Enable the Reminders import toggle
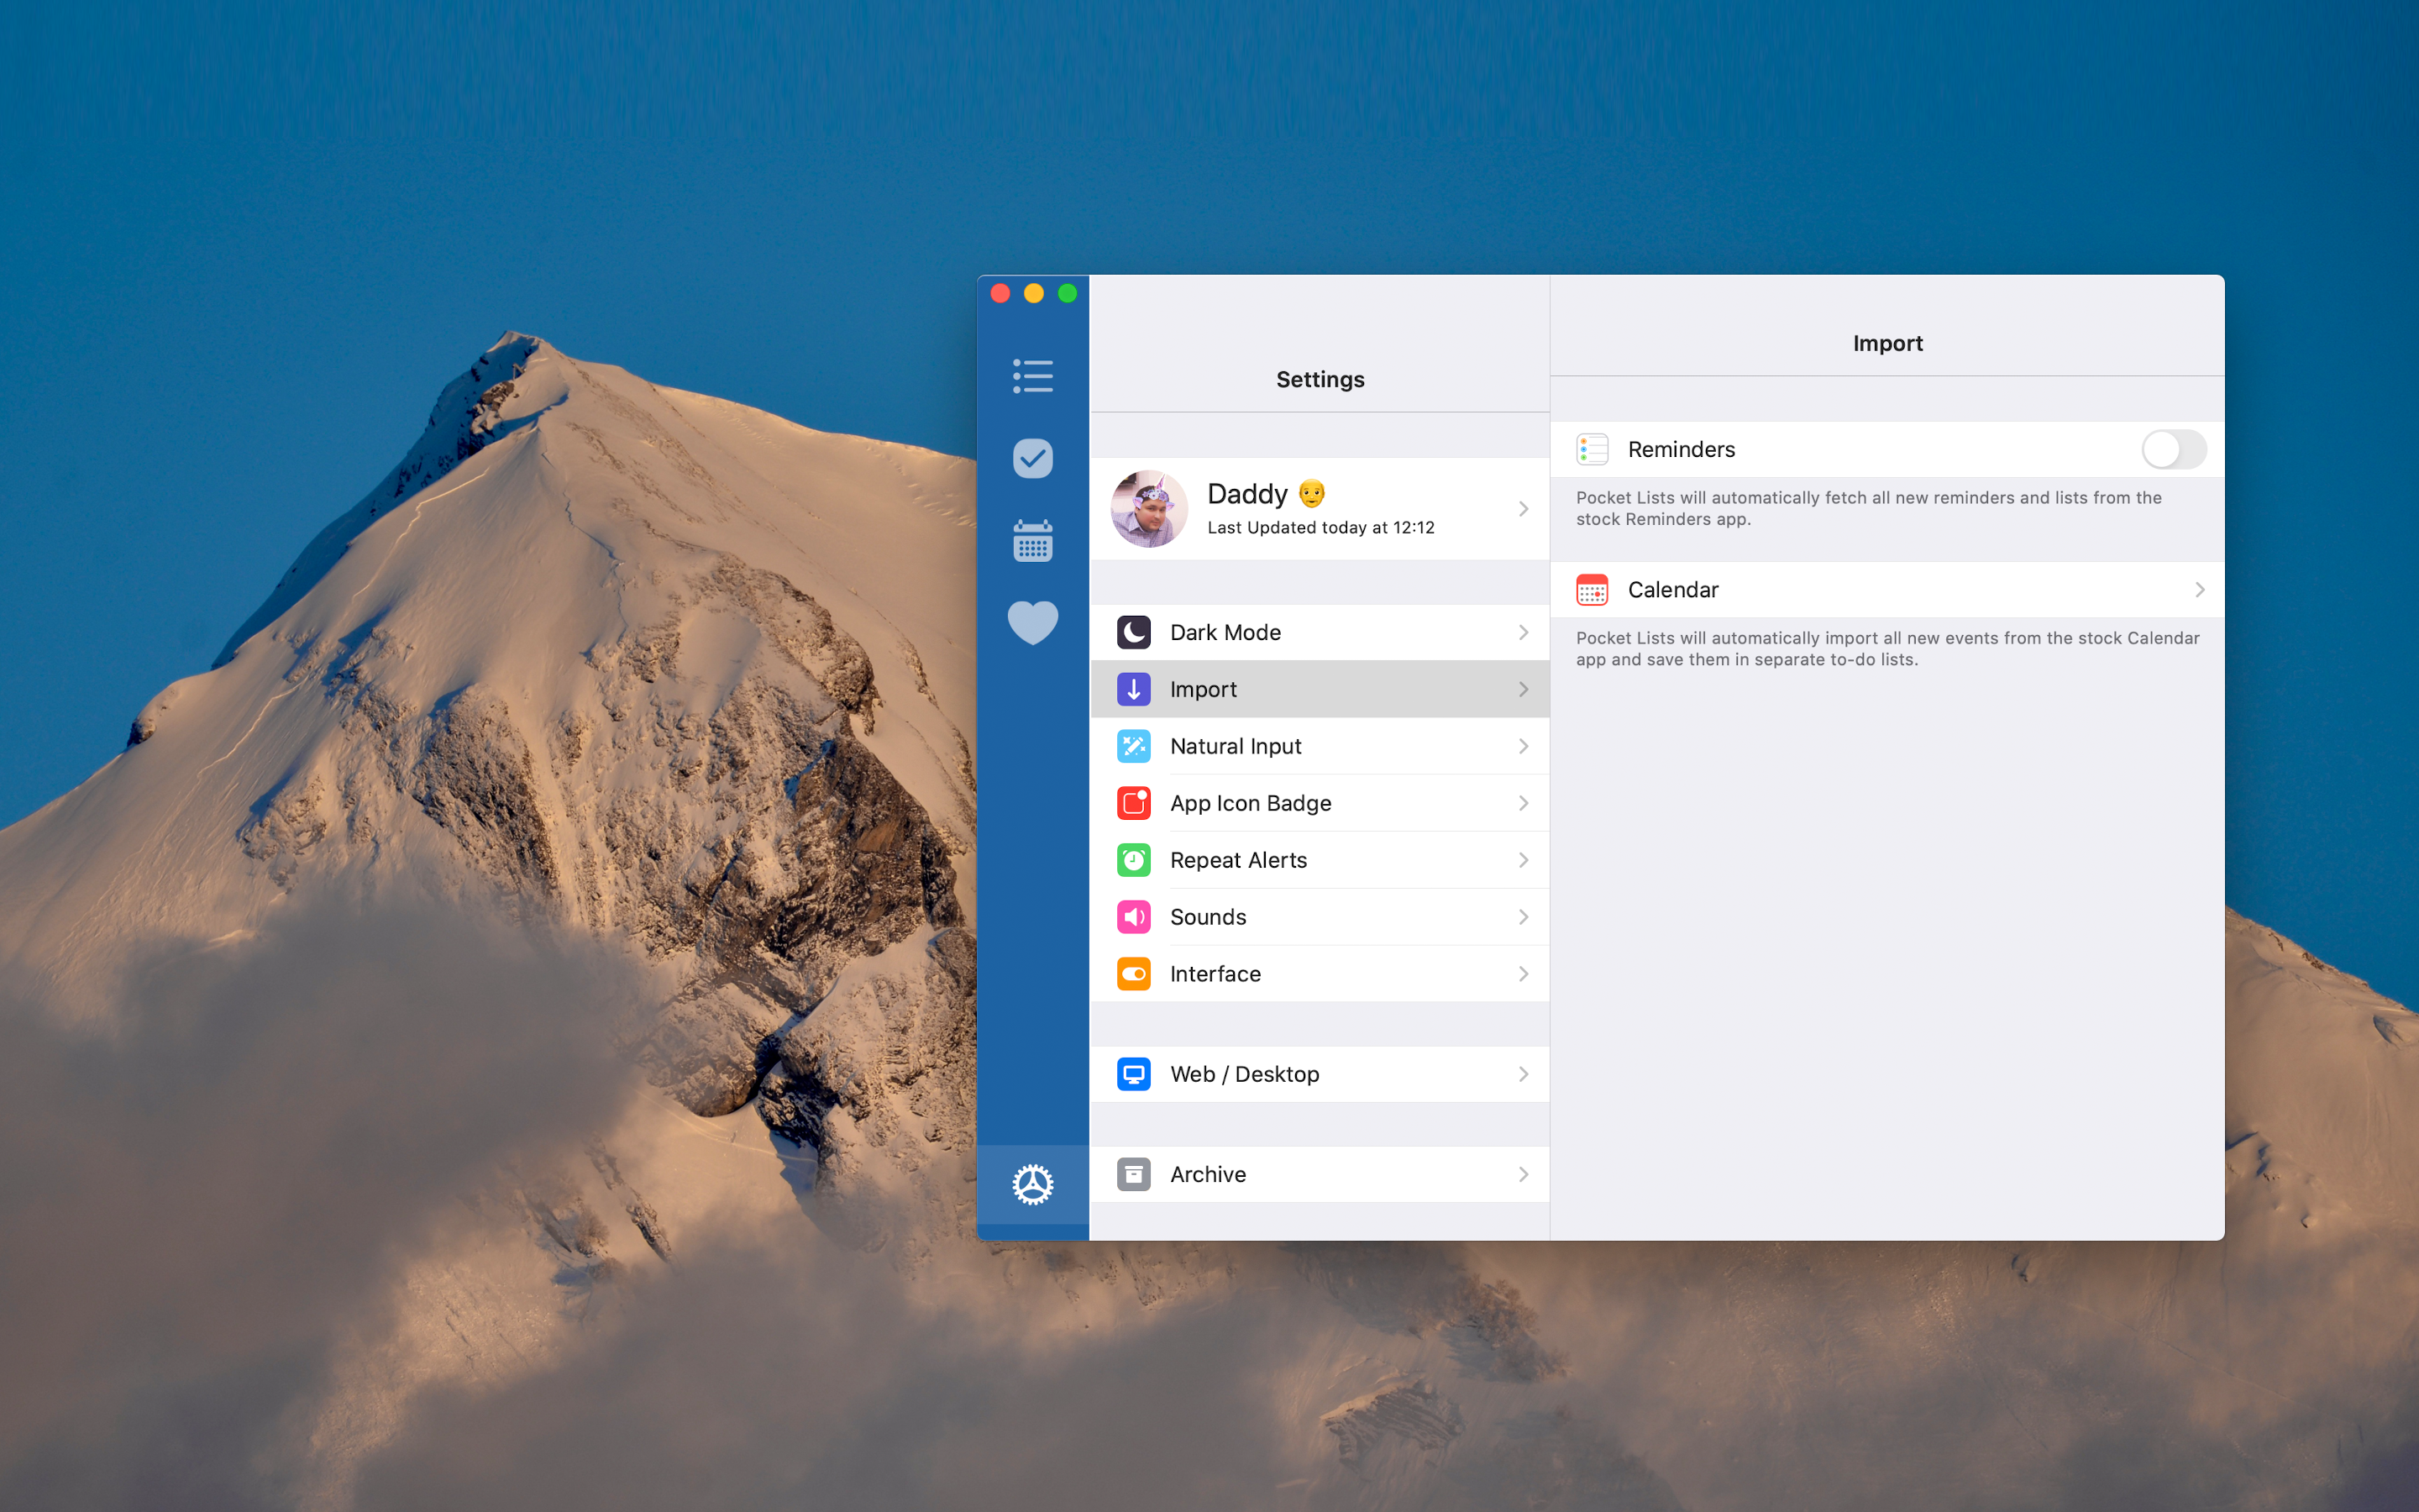Image resolution: width=2419 pixels, height=1512 pixels. point(2174,449)
